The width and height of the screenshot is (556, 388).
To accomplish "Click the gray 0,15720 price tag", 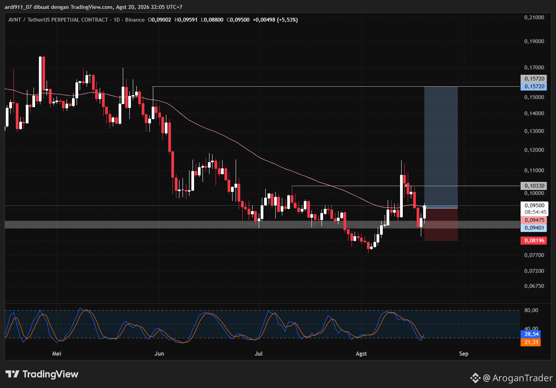I will coord(533,79).
